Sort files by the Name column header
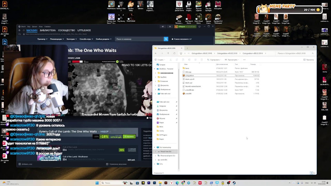This screenshot has height=186, width=331. click(186, 64)
